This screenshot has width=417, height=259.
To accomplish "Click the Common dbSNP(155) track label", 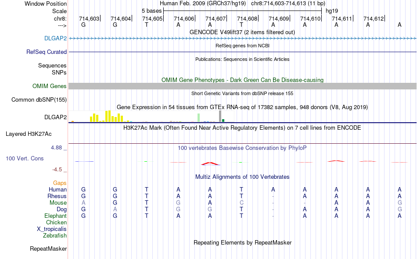I will pyautogui.click(x=39, y=99).
